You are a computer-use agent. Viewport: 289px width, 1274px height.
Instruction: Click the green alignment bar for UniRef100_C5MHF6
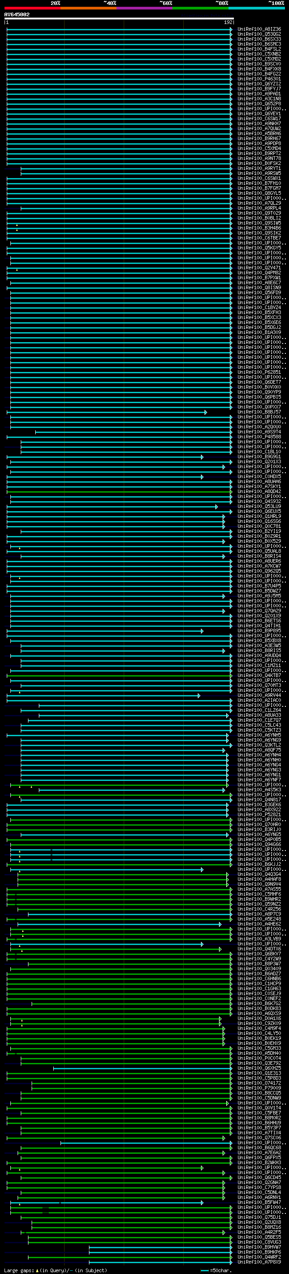tap(119, 894)
